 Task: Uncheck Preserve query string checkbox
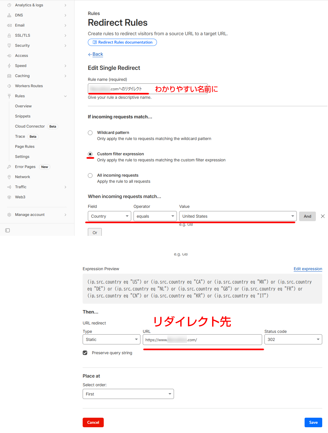(85, 353)
